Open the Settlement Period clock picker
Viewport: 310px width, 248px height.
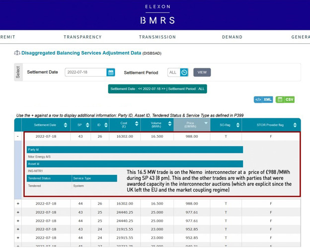184,73
